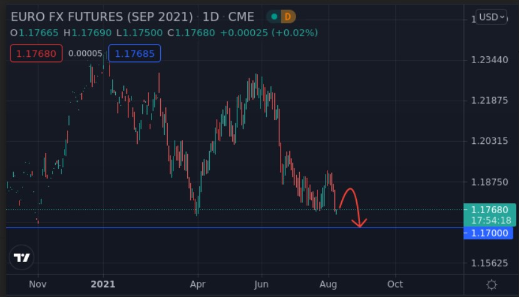Open the USD currency dropdown
The height and width of the screenshot is (297, 519).
coord(491,17)
